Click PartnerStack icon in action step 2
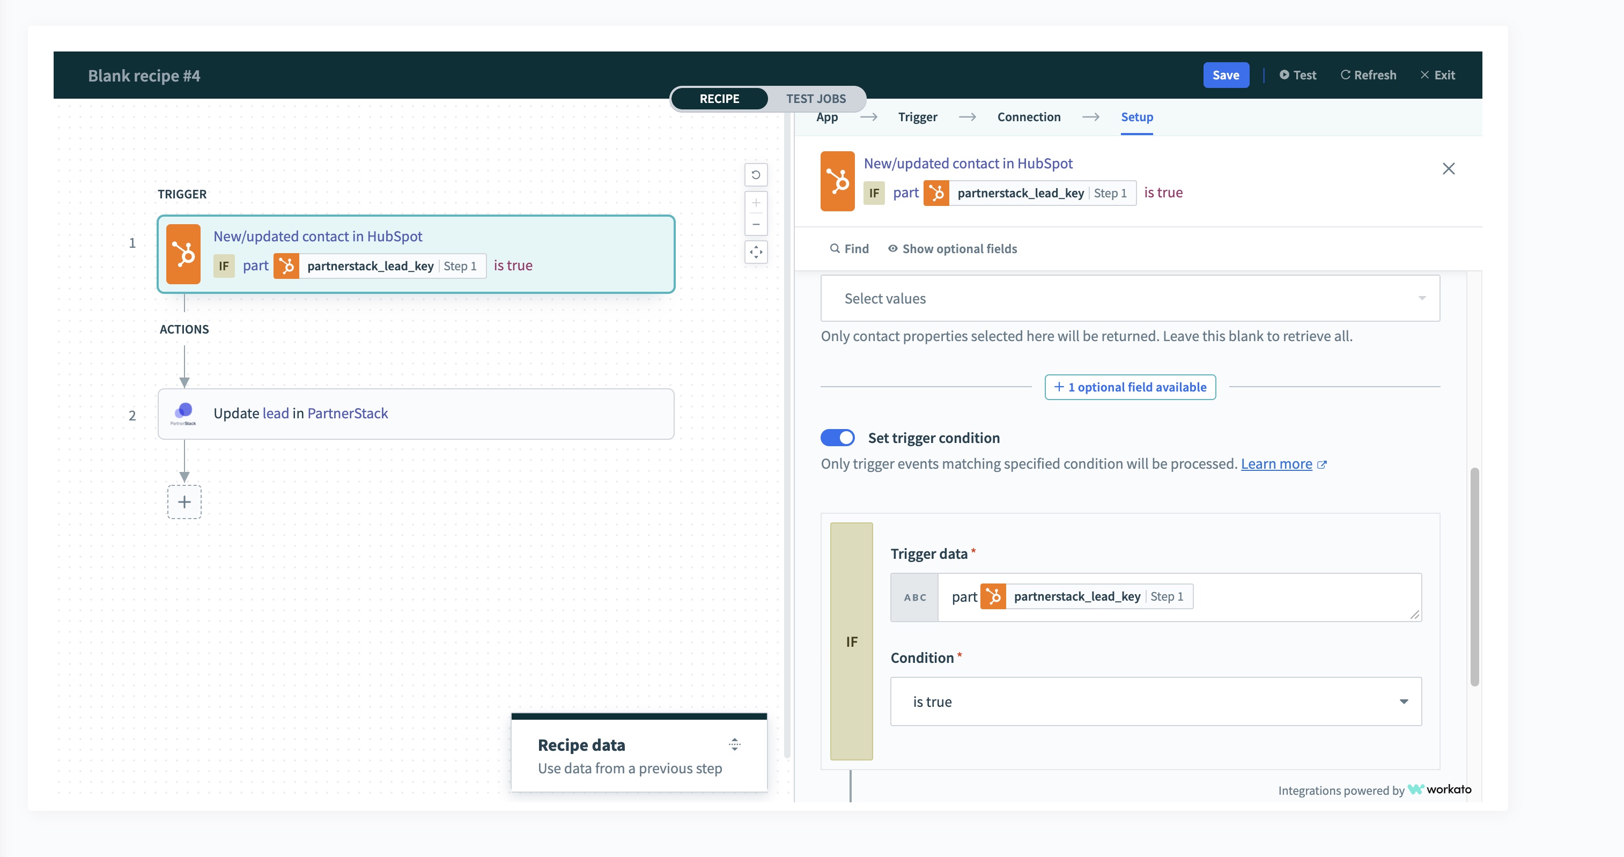The width and height of the screenshot is (1624, 857). pyautogui.click(x=183, y=413)
